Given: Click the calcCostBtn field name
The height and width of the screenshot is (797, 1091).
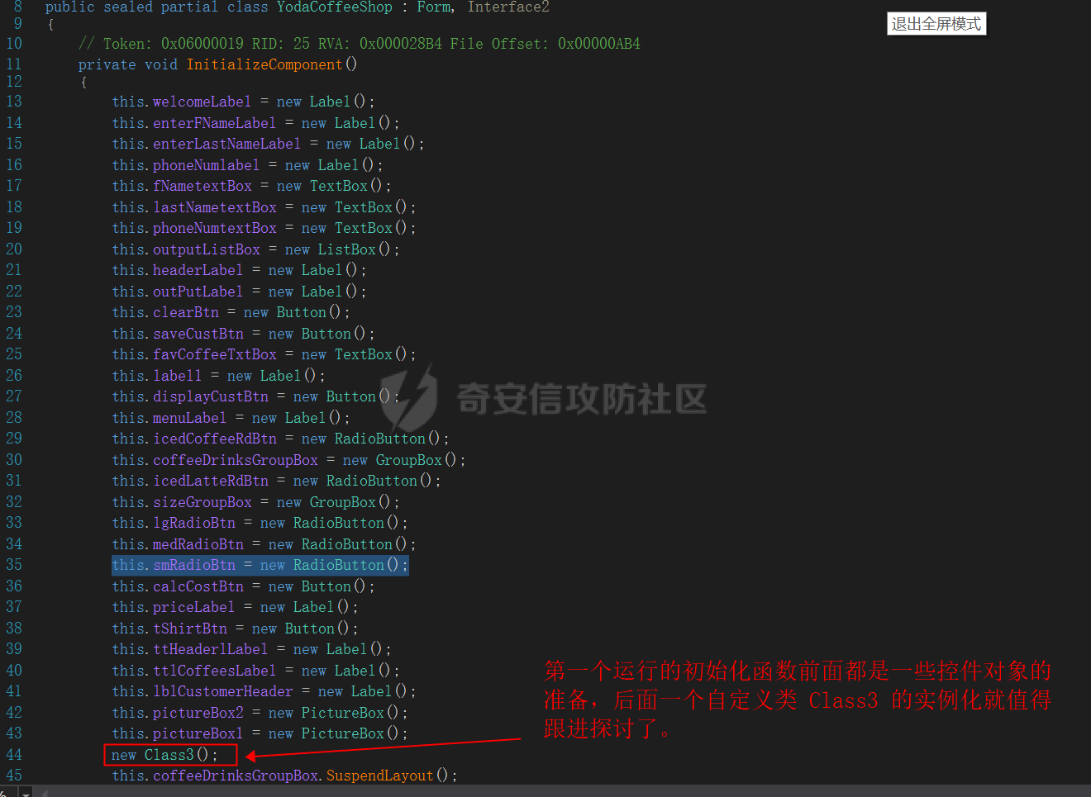Looking at the screenshot, I should 198,586.
